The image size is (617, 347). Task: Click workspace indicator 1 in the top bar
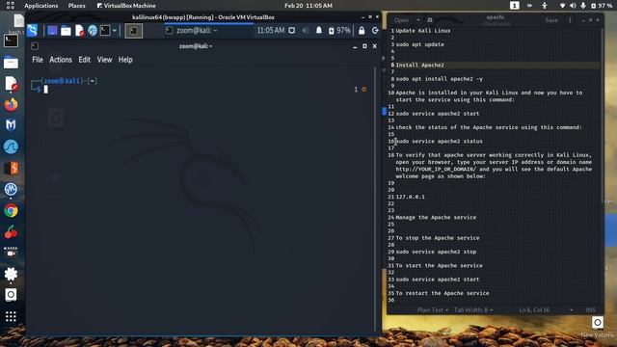tap(514, 6)
